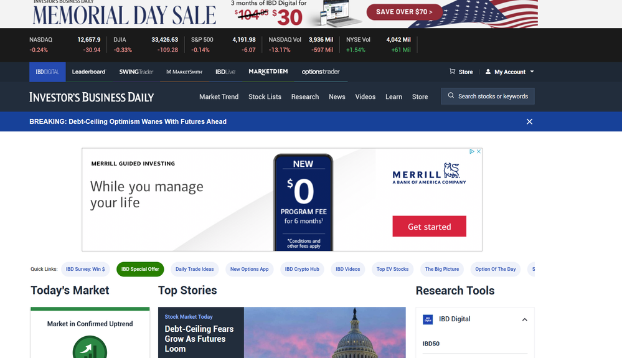Image resolution: width=622 pixels, height=358 pixels.
Task: Click the Merrill logo in the ad
Action: (429, 173)
